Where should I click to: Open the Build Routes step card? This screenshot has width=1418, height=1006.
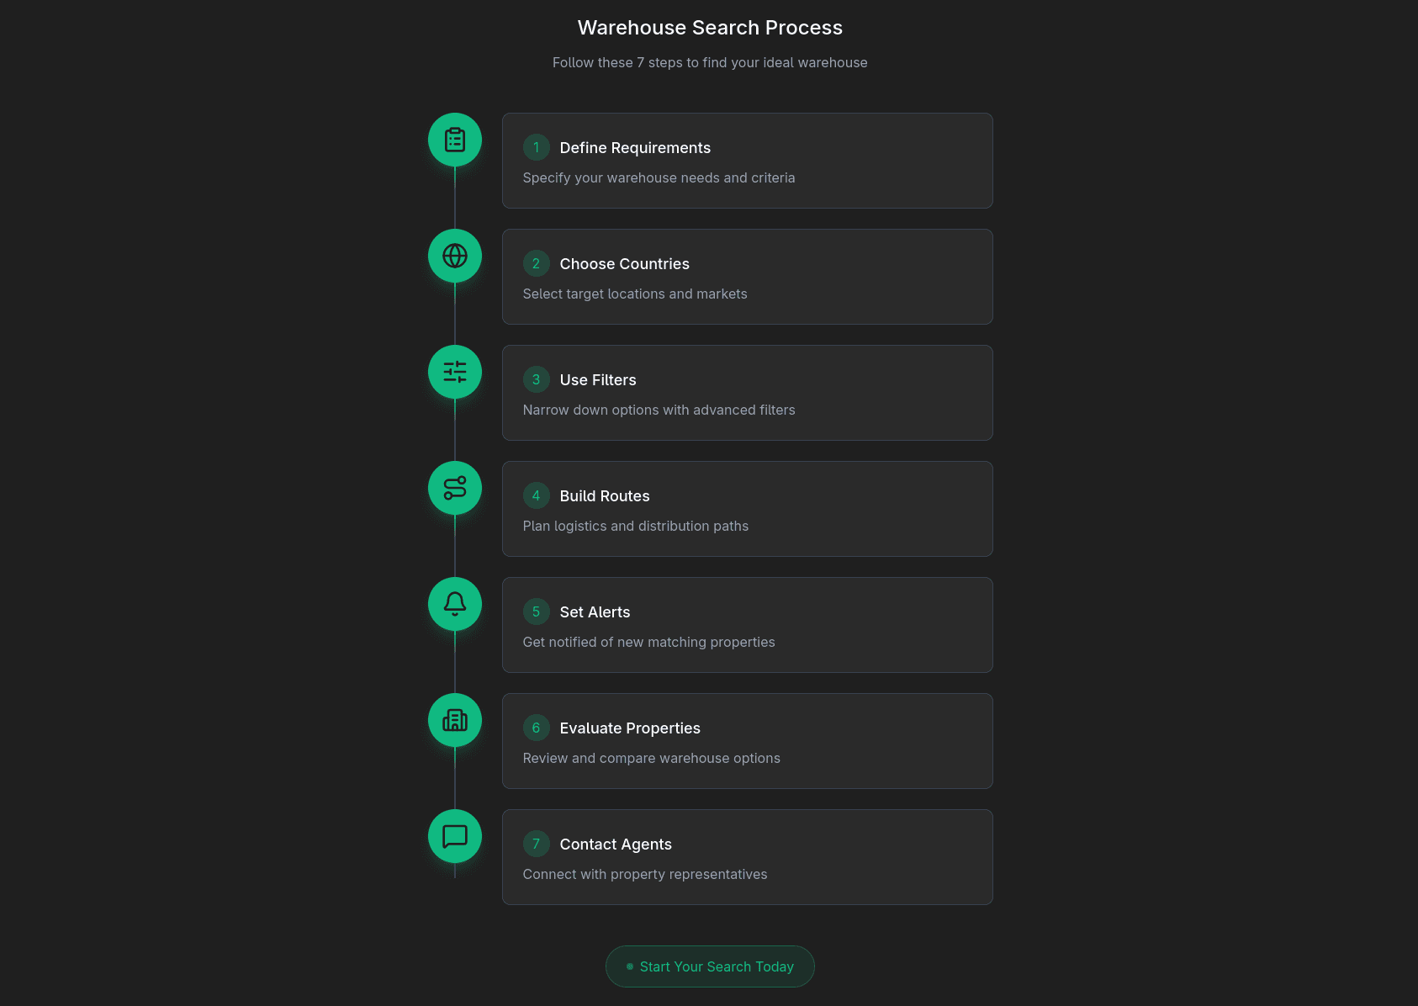(x=747, y=509)
